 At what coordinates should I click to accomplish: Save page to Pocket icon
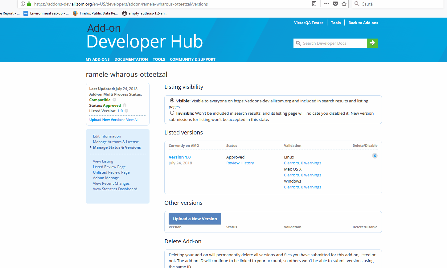pyautogui.click(x=335, y=4)
